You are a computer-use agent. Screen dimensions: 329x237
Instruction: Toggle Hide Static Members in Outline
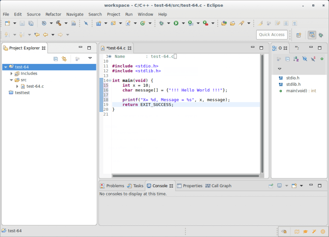tap(313, 59)
